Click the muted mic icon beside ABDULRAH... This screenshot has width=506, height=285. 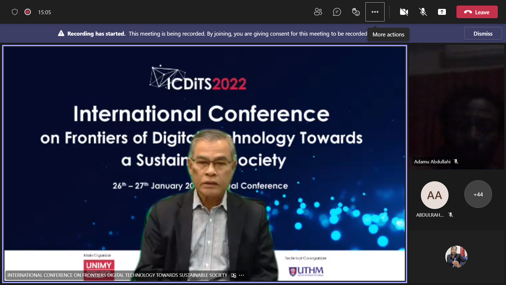(451, 215)
